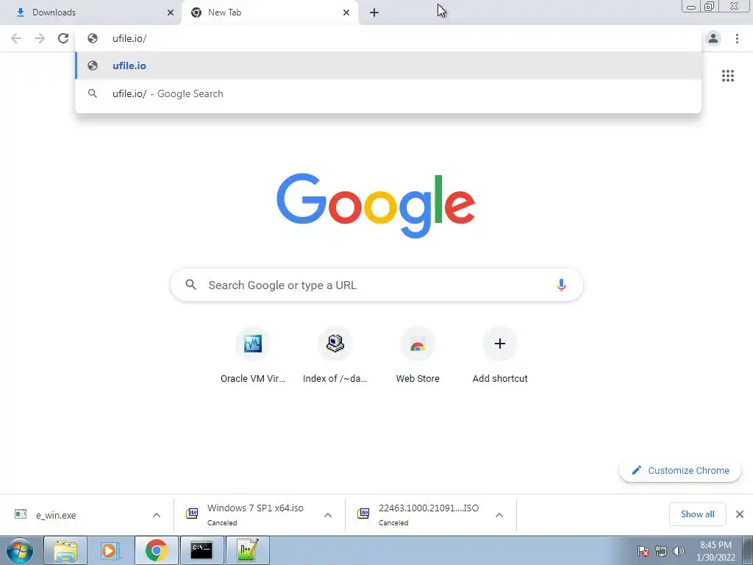Click the network tray icon
Image resolution: width=753 pixels, height=565 pixels.
coord(661,551)
